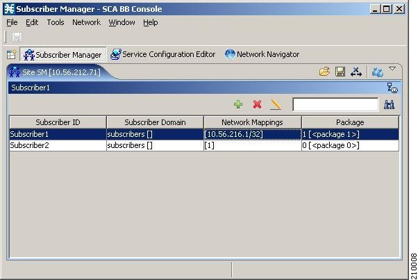
Task: Switch to the Subscriber Manager tab
Action: pos(63,54)
